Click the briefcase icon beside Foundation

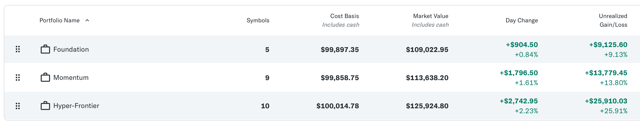(x=45, y=49)
